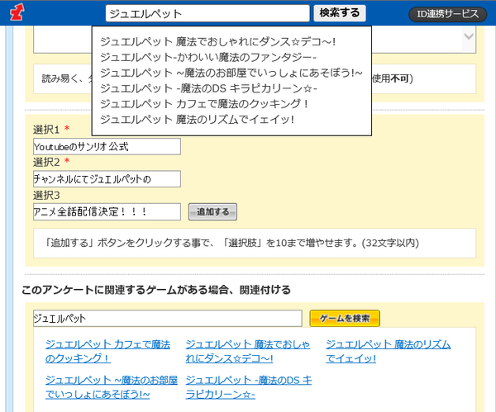The image size is (496, 412).
Task: Click the 選択2 input field
Action: pyautogui.click(x=107, y=179)
